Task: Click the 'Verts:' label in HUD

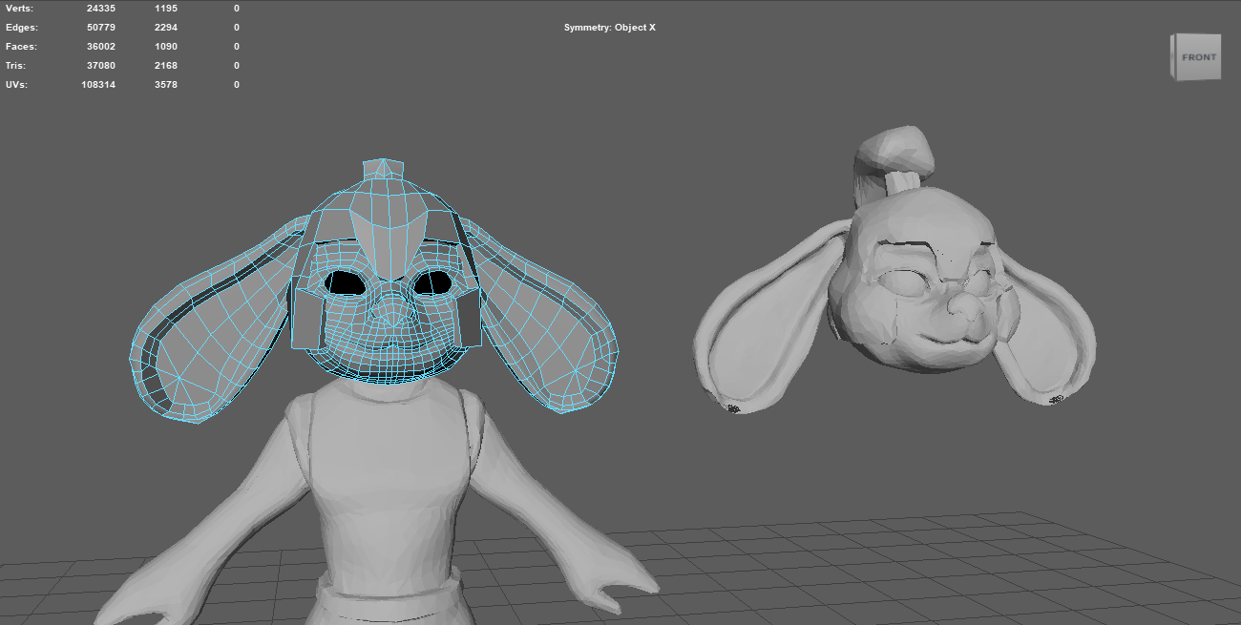Action: tap(19, 8)
